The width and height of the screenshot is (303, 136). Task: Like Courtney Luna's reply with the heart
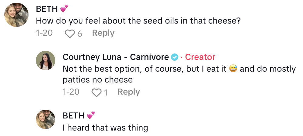point(96,92)
